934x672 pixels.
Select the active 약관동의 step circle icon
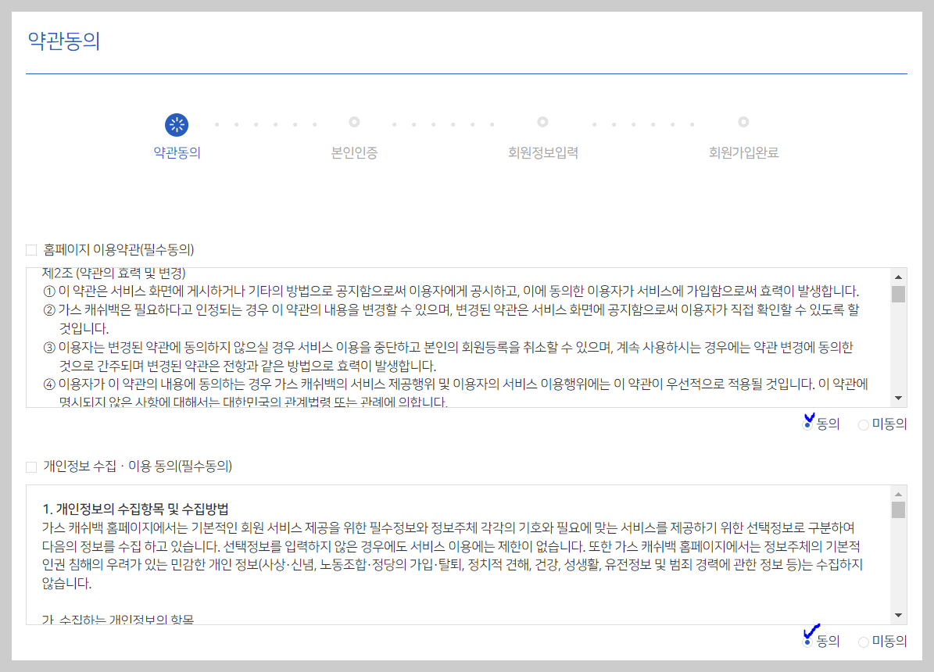pyautogui.click(x=176, y=123)
